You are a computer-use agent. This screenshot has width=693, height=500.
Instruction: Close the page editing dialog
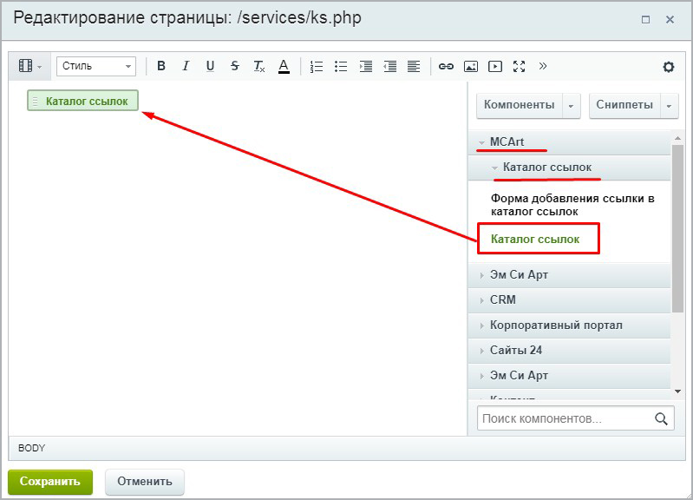pos(670,20)
